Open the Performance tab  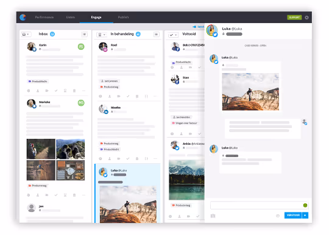click(44, 17)
